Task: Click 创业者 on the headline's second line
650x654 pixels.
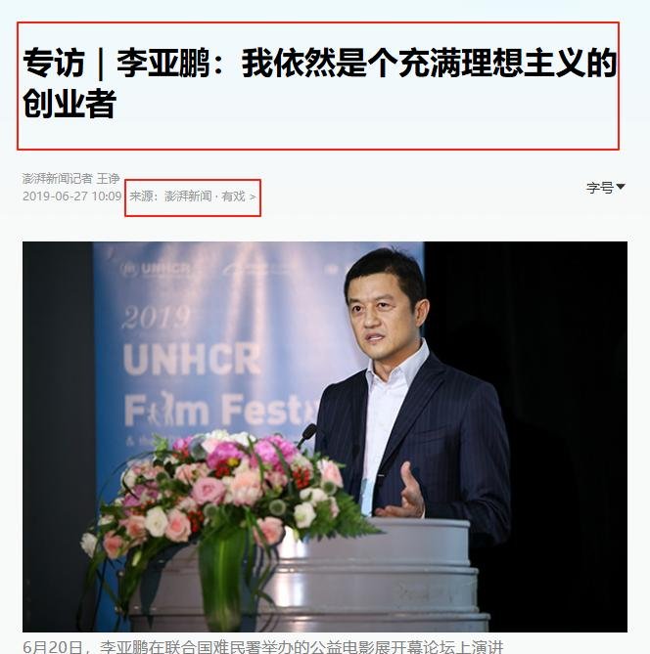Action: coord(69,103)
